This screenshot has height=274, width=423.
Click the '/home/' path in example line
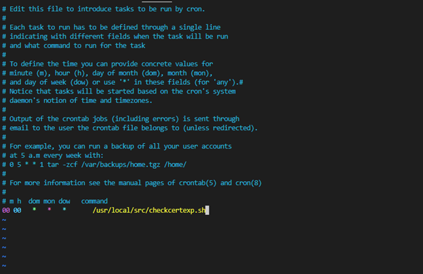175,164
